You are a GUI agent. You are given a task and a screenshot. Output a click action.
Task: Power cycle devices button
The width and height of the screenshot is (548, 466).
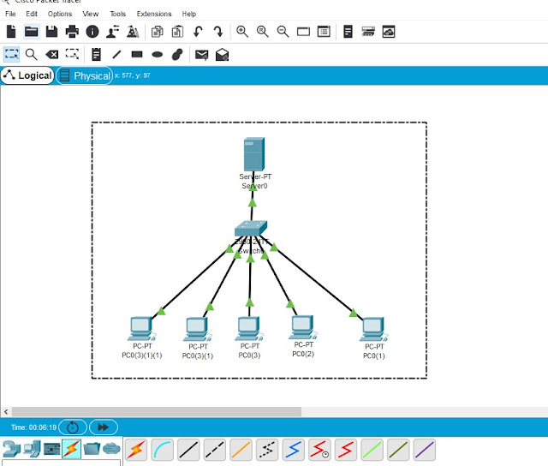coord(73,427)
